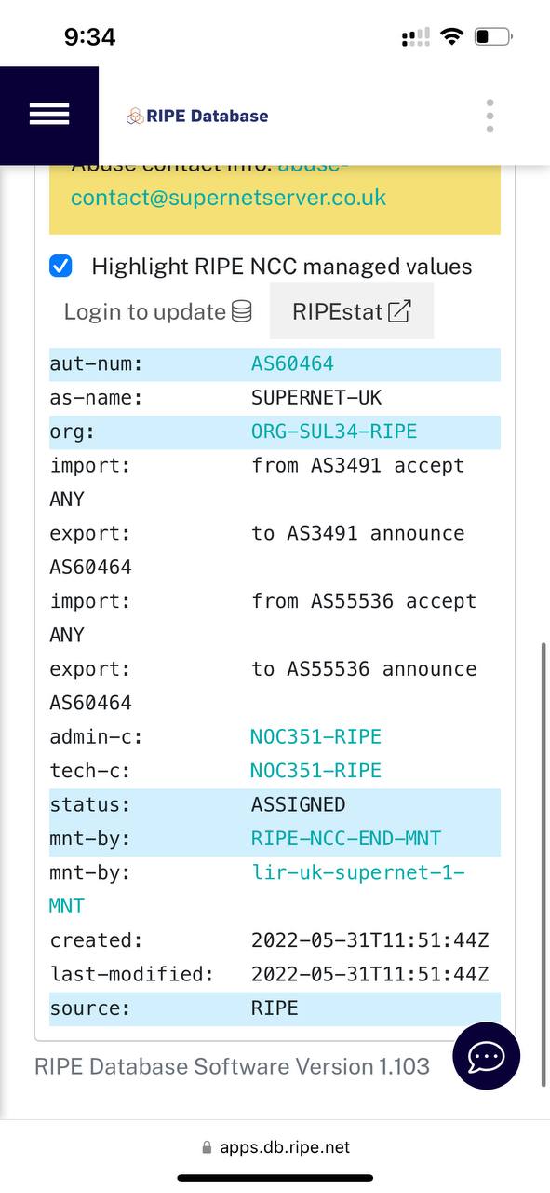Open the RIPEstat button
Screen dimensions: 550x1193
[352, 311]
